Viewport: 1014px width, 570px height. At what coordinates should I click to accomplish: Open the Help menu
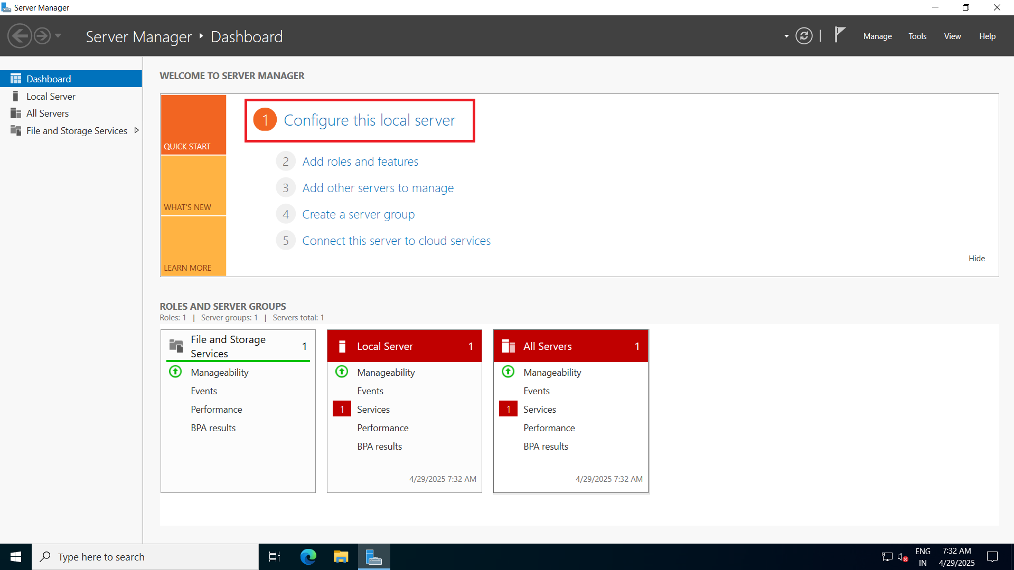[987, 36]
